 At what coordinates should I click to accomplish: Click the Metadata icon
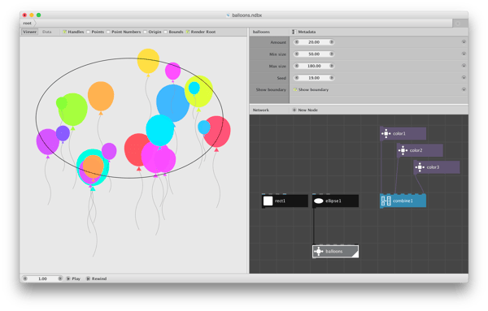coord(294,32)
